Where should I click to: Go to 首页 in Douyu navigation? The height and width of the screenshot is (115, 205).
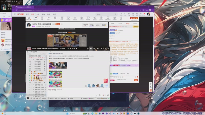27,14
